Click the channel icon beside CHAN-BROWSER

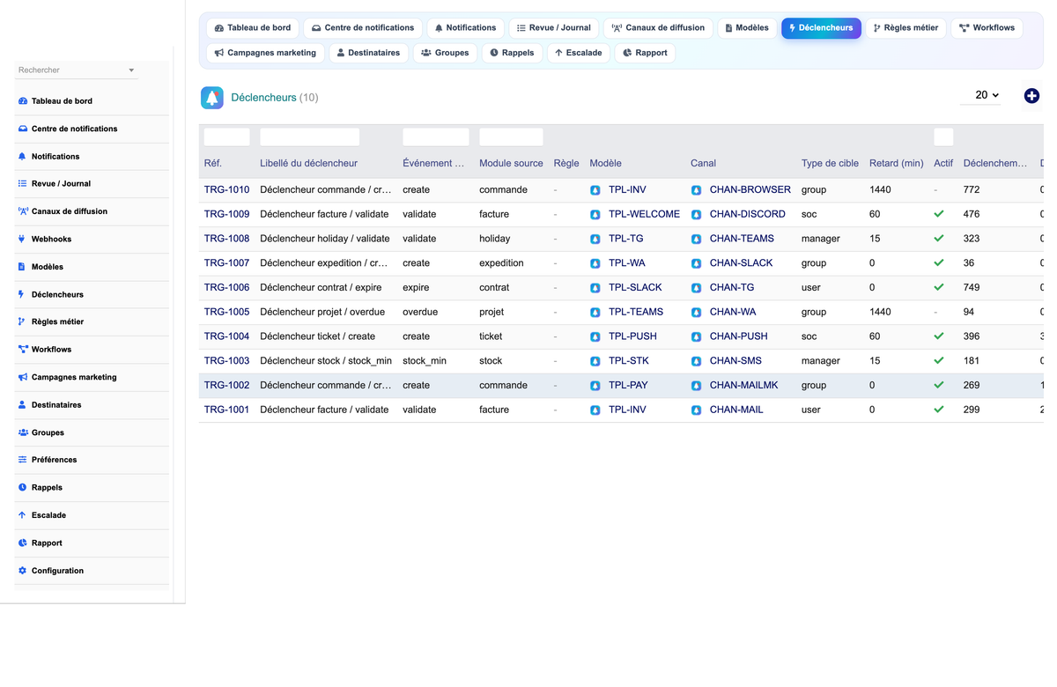pyautogui.click(x=697, y=189)
